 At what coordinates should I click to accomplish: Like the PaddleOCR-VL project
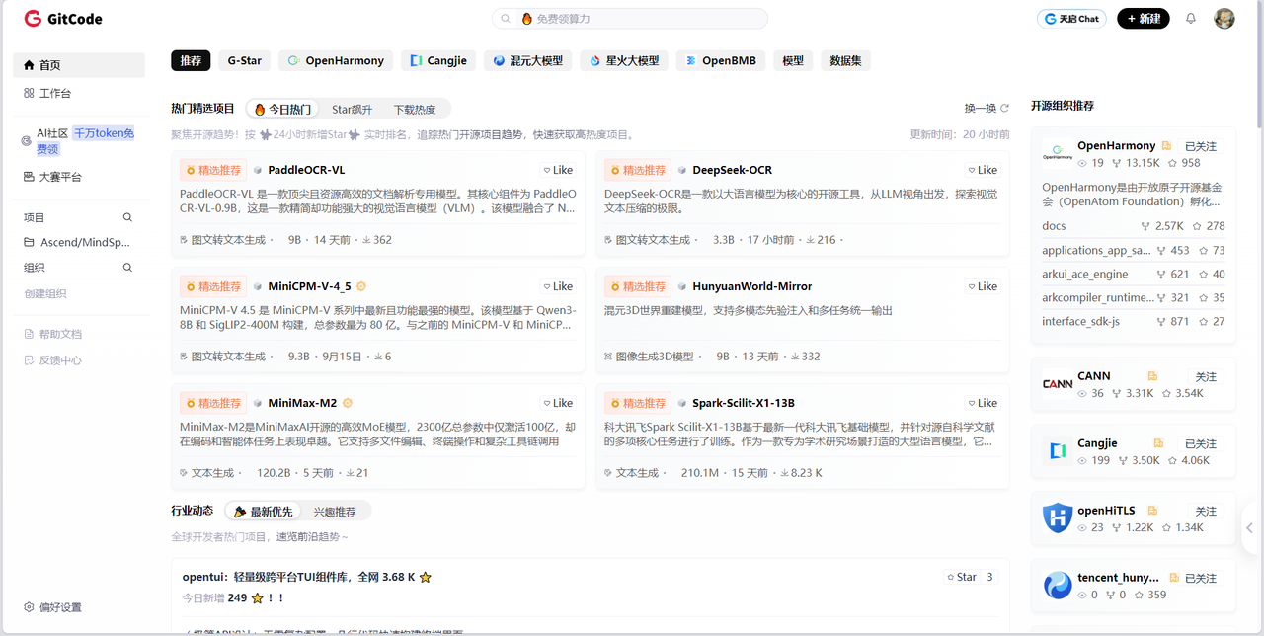558,170
